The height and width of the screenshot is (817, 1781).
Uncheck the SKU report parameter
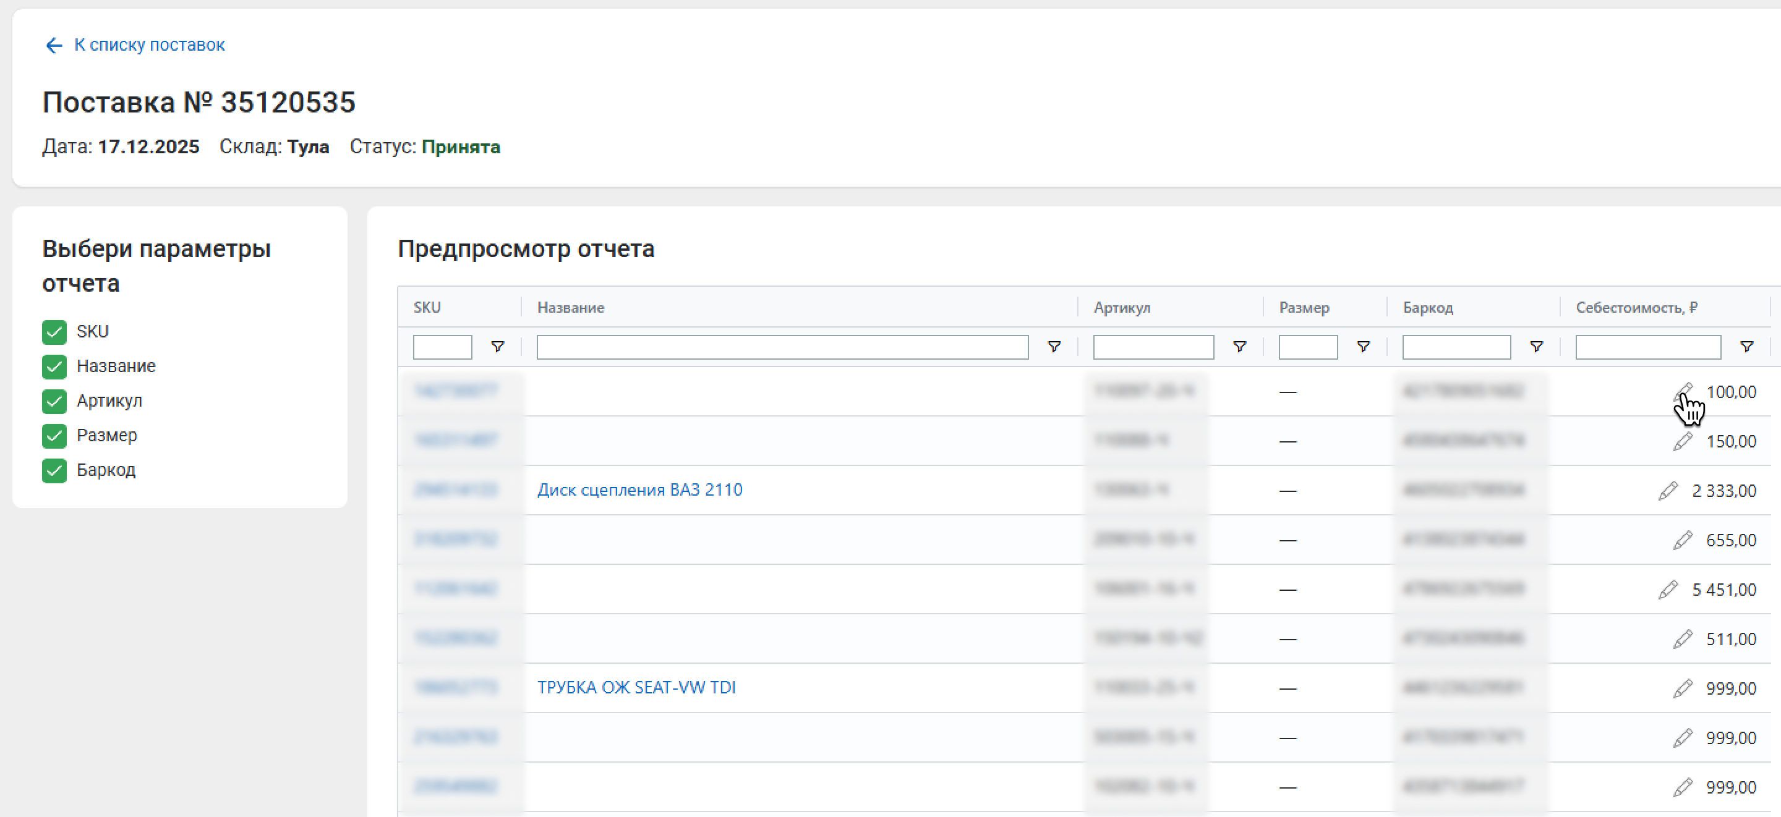[54, 332]
